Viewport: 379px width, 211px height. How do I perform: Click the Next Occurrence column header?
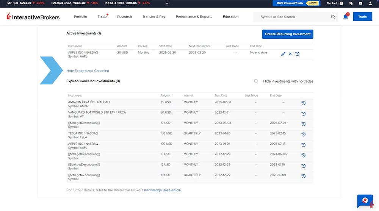[200, 46]
